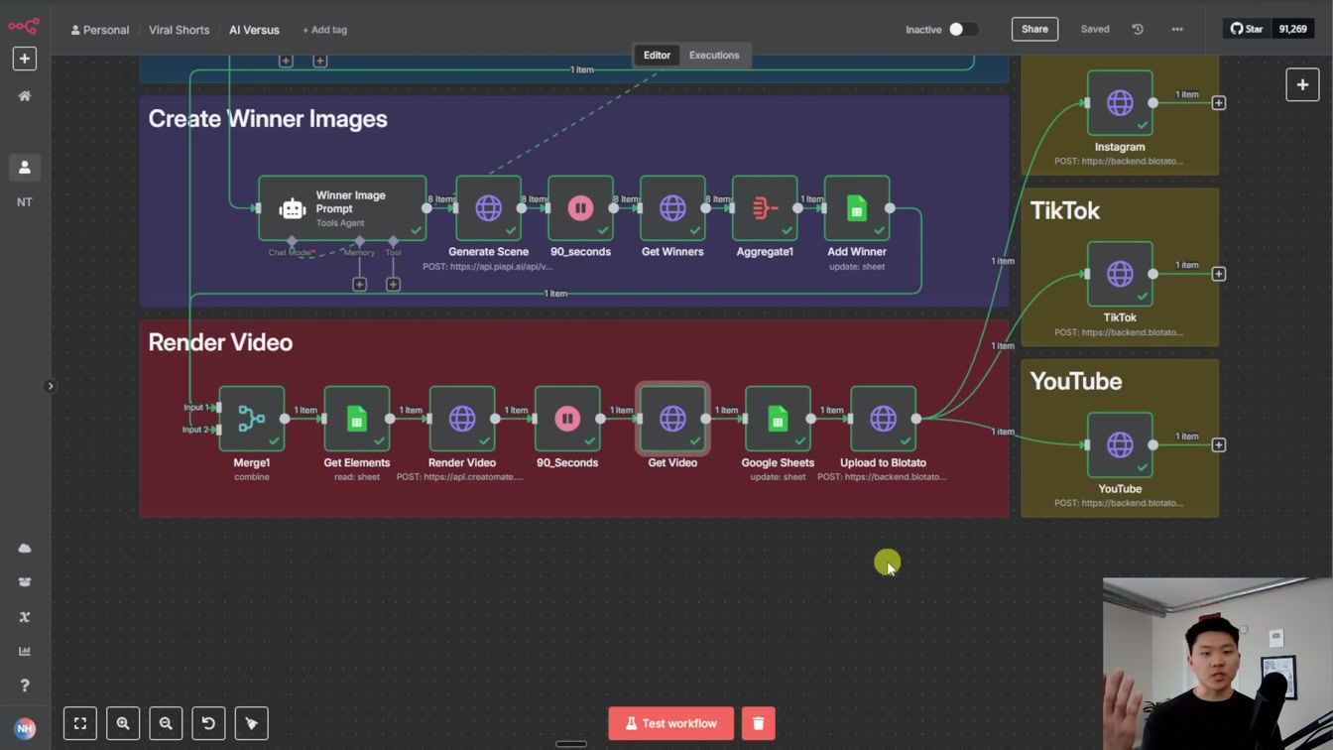Open the NT sidebar item
The height and width of the screenshot is (750, 1333).
pyautogui.click(x=25, y=202)
